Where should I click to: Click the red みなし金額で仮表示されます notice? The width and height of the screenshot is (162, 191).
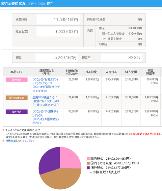tap(146, 134)
